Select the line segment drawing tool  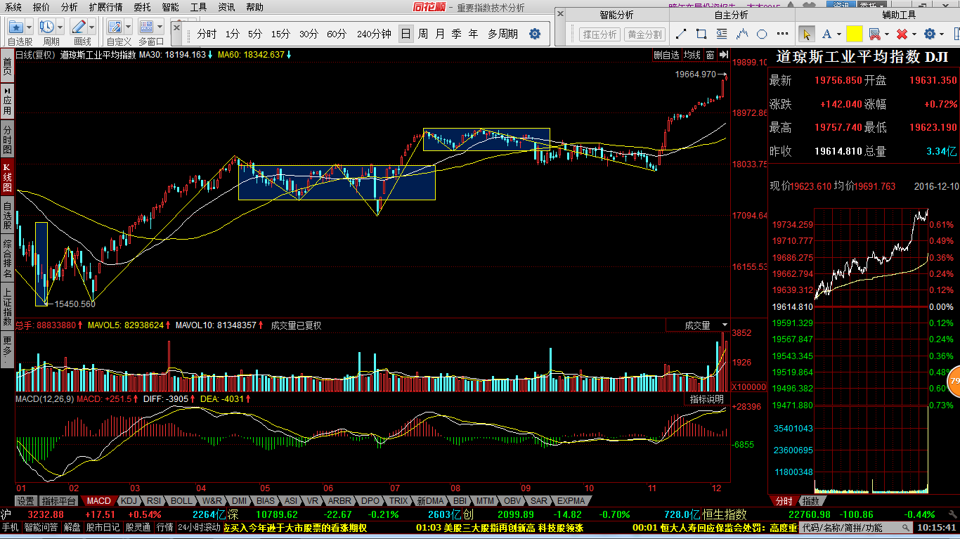(x=680, y=34)
